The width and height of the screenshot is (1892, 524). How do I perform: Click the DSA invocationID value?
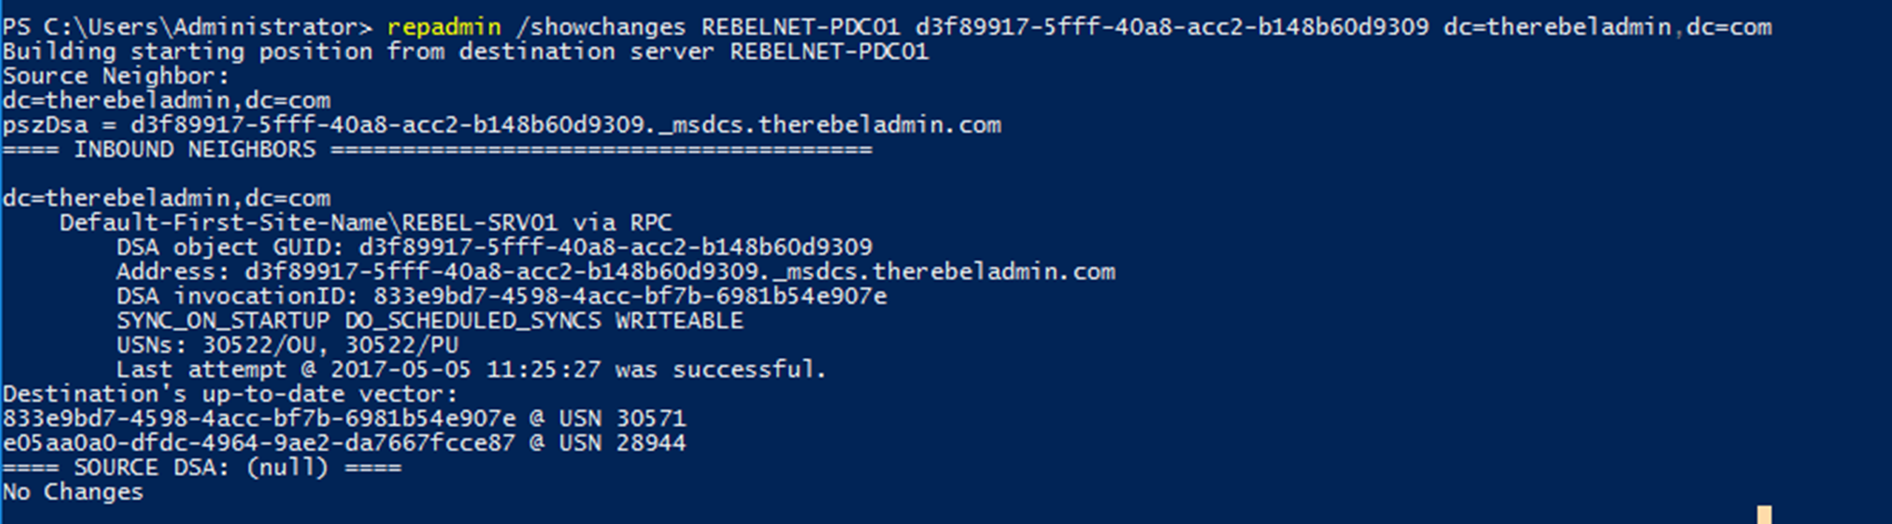[x=630, y=296]
